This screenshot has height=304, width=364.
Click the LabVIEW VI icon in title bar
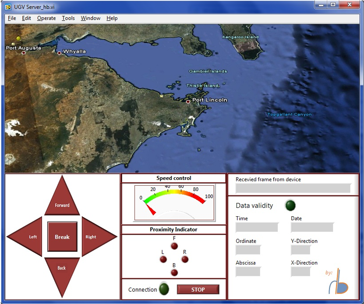point(8,7)
